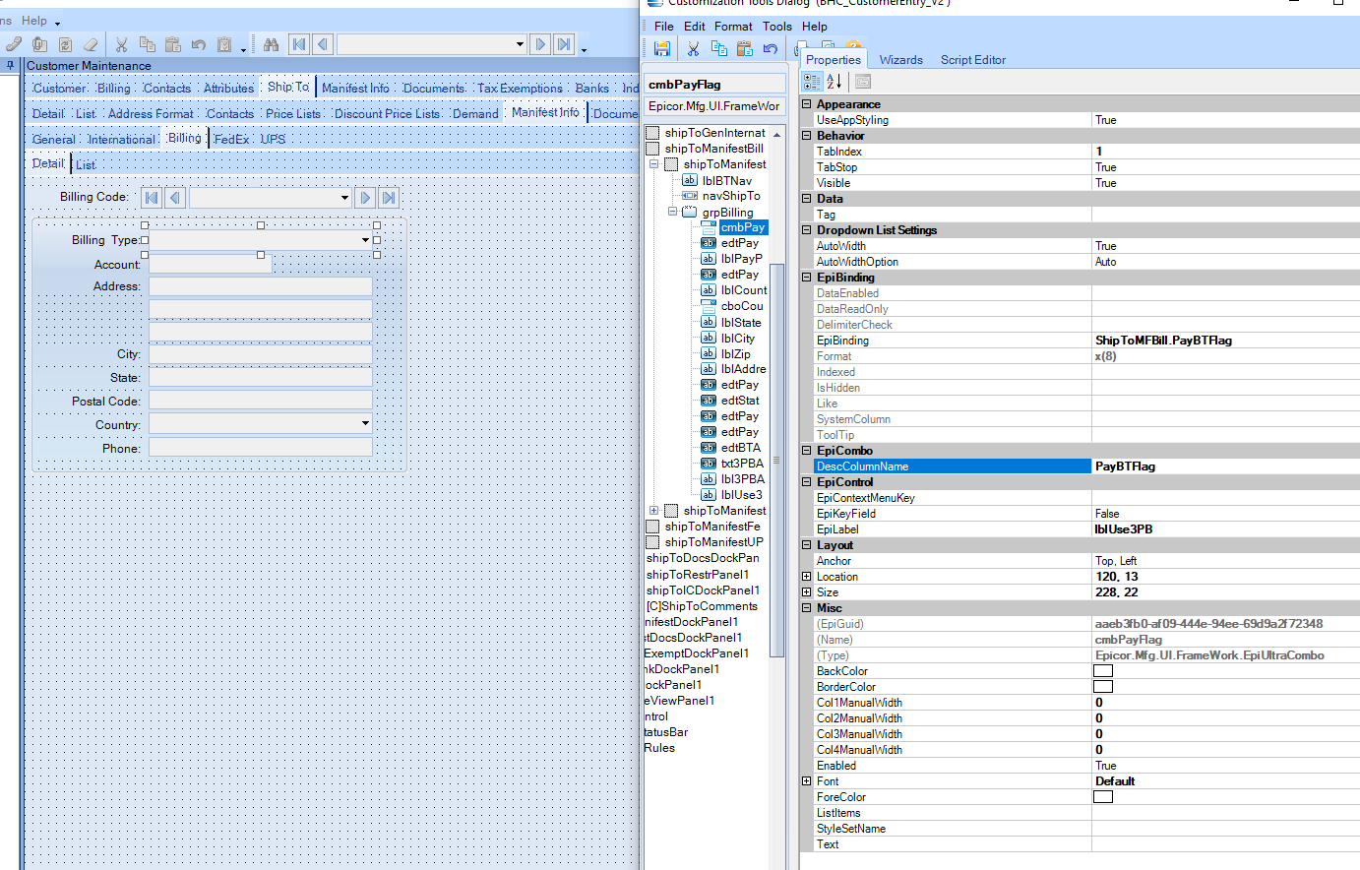Collapse the grpBilling tree node

pos(673,212)
